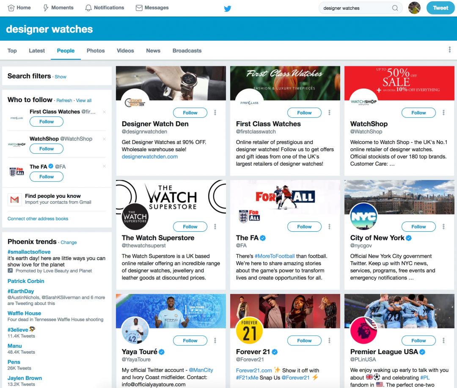This screenshot has width=457, height=388.
Task: Open more options on Forever 21 card
Action: [x=329, y=341]
